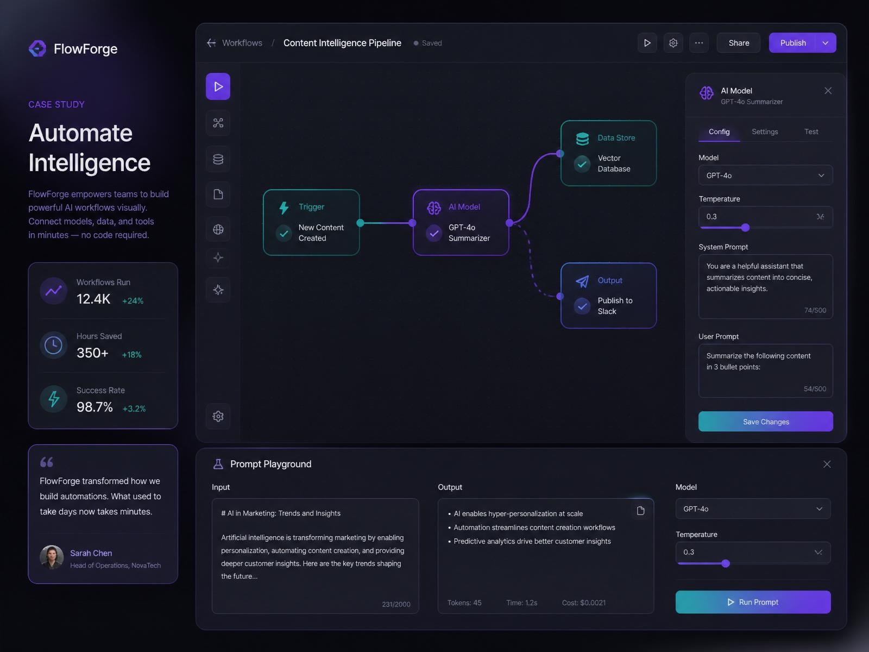Image resolution: width=869 pixels, height=652 pixels.
Task: Toggle the check mark on the Trigger node
Action: 284,233
